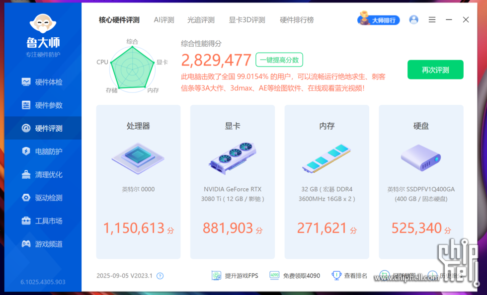The image size is (487, 295).
Task: Click the 2025-09-05 V2023.1 version text
Action: tap(124, 276)
